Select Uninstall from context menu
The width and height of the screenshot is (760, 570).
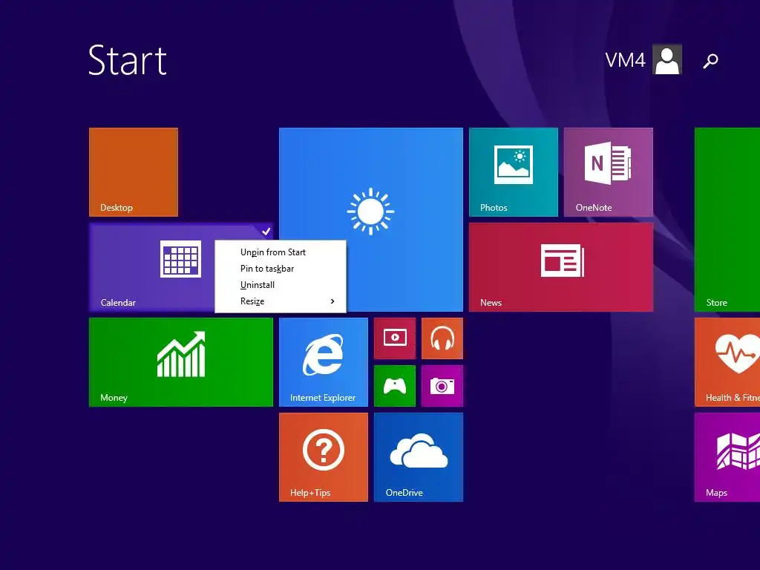point(280,285)
